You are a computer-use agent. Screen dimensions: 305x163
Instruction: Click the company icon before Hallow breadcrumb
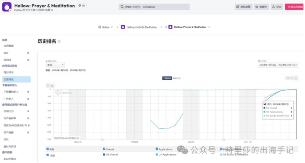click(99, 27)
